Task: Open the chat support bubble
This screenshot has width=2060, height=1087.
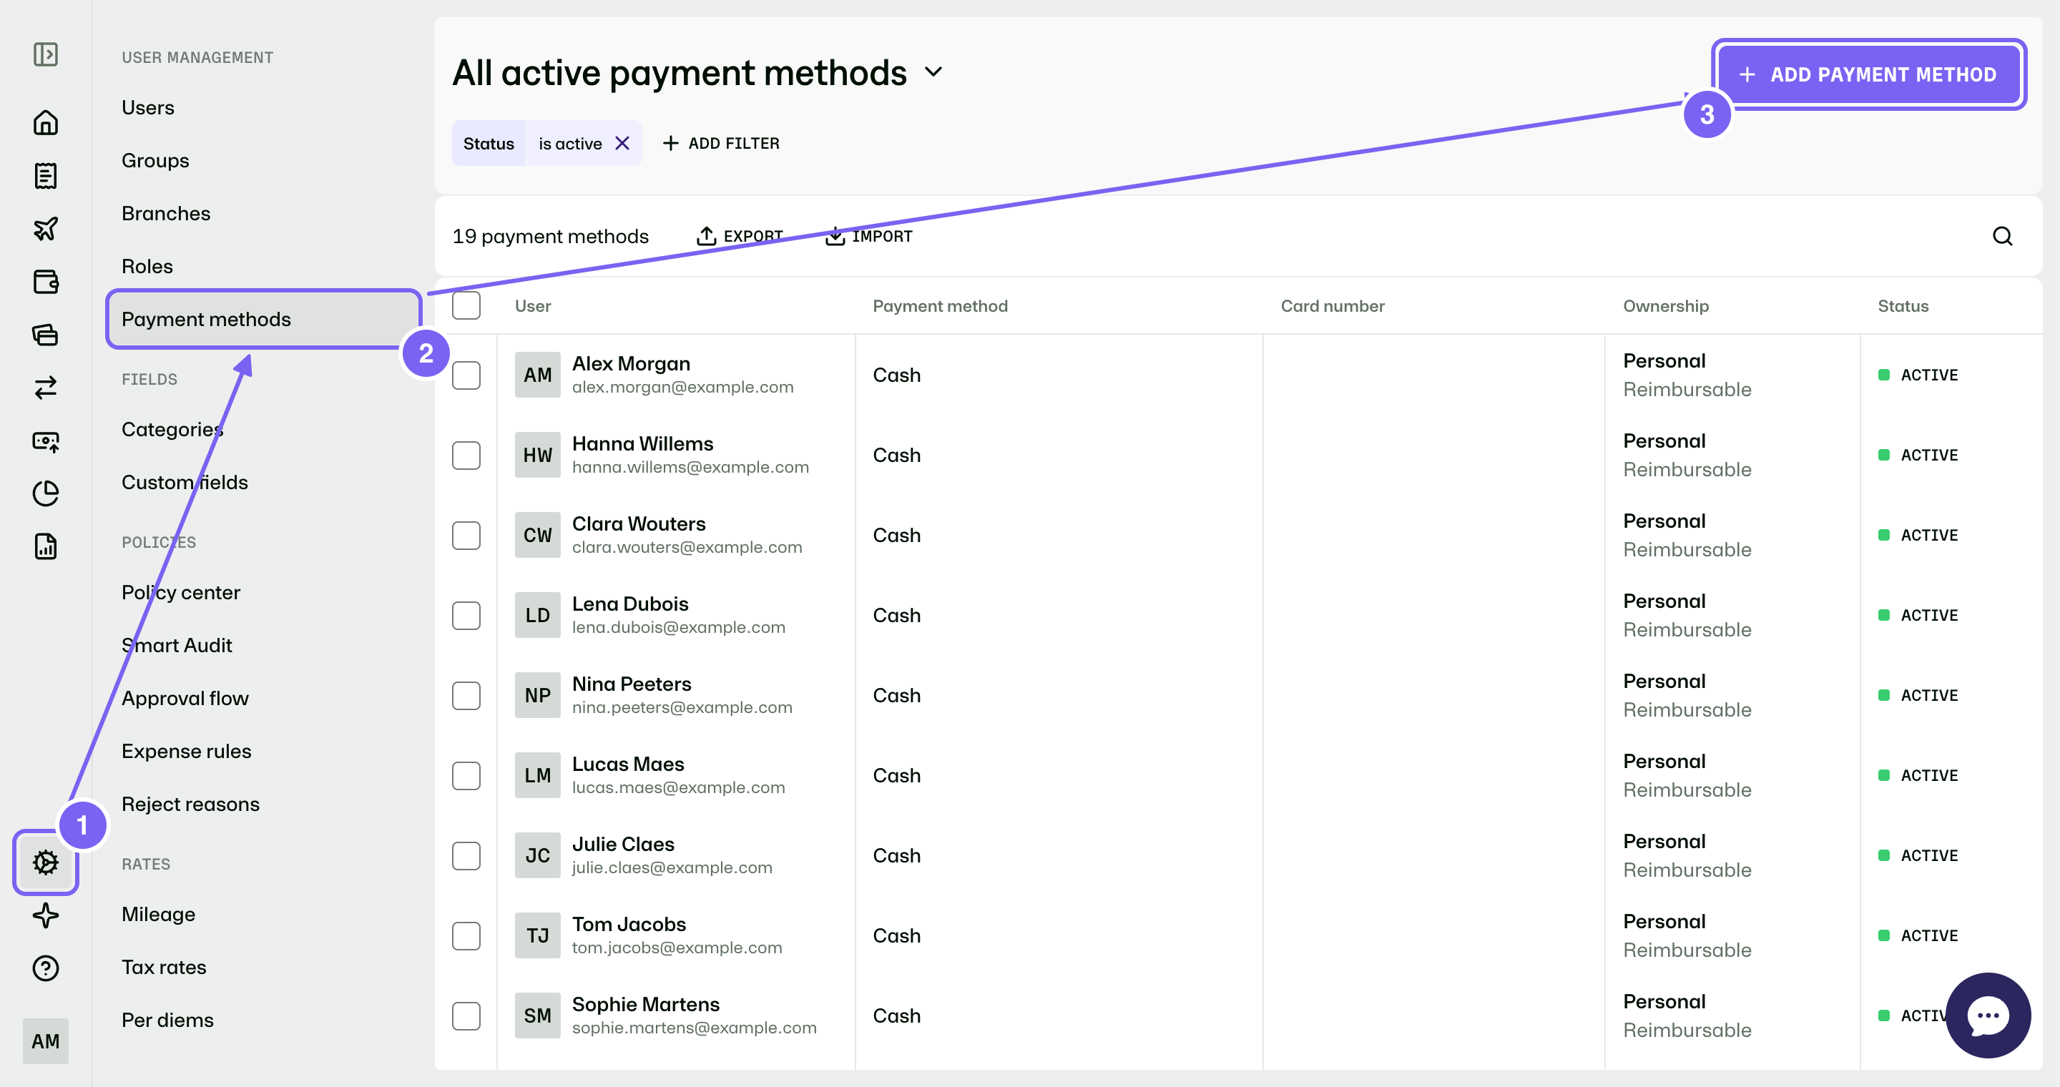Action: pos(1988,1015)
